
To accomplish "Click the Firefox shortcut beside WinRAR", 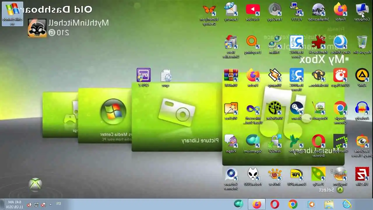I will [253, 78].
